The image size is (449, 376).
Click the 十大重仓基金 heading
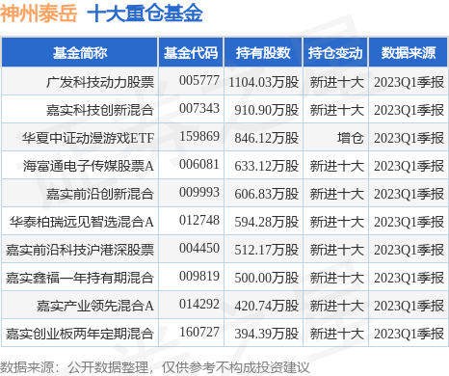click(145, 13)
